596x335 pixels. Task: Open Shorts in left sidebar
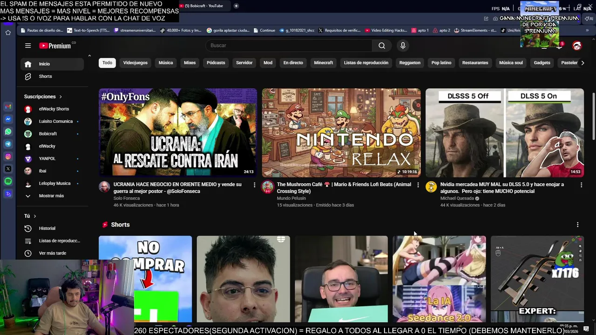click(52, 76)
